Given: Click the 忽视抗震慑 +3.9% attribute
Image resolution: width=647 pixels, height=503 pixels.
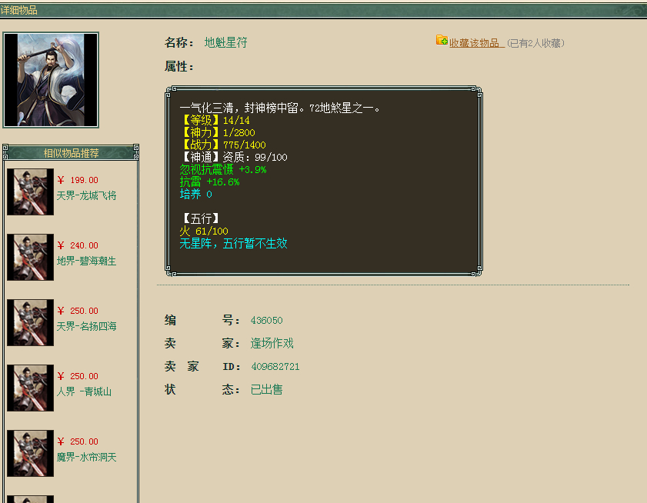Looking at the screenshot, I should (223, 170).
